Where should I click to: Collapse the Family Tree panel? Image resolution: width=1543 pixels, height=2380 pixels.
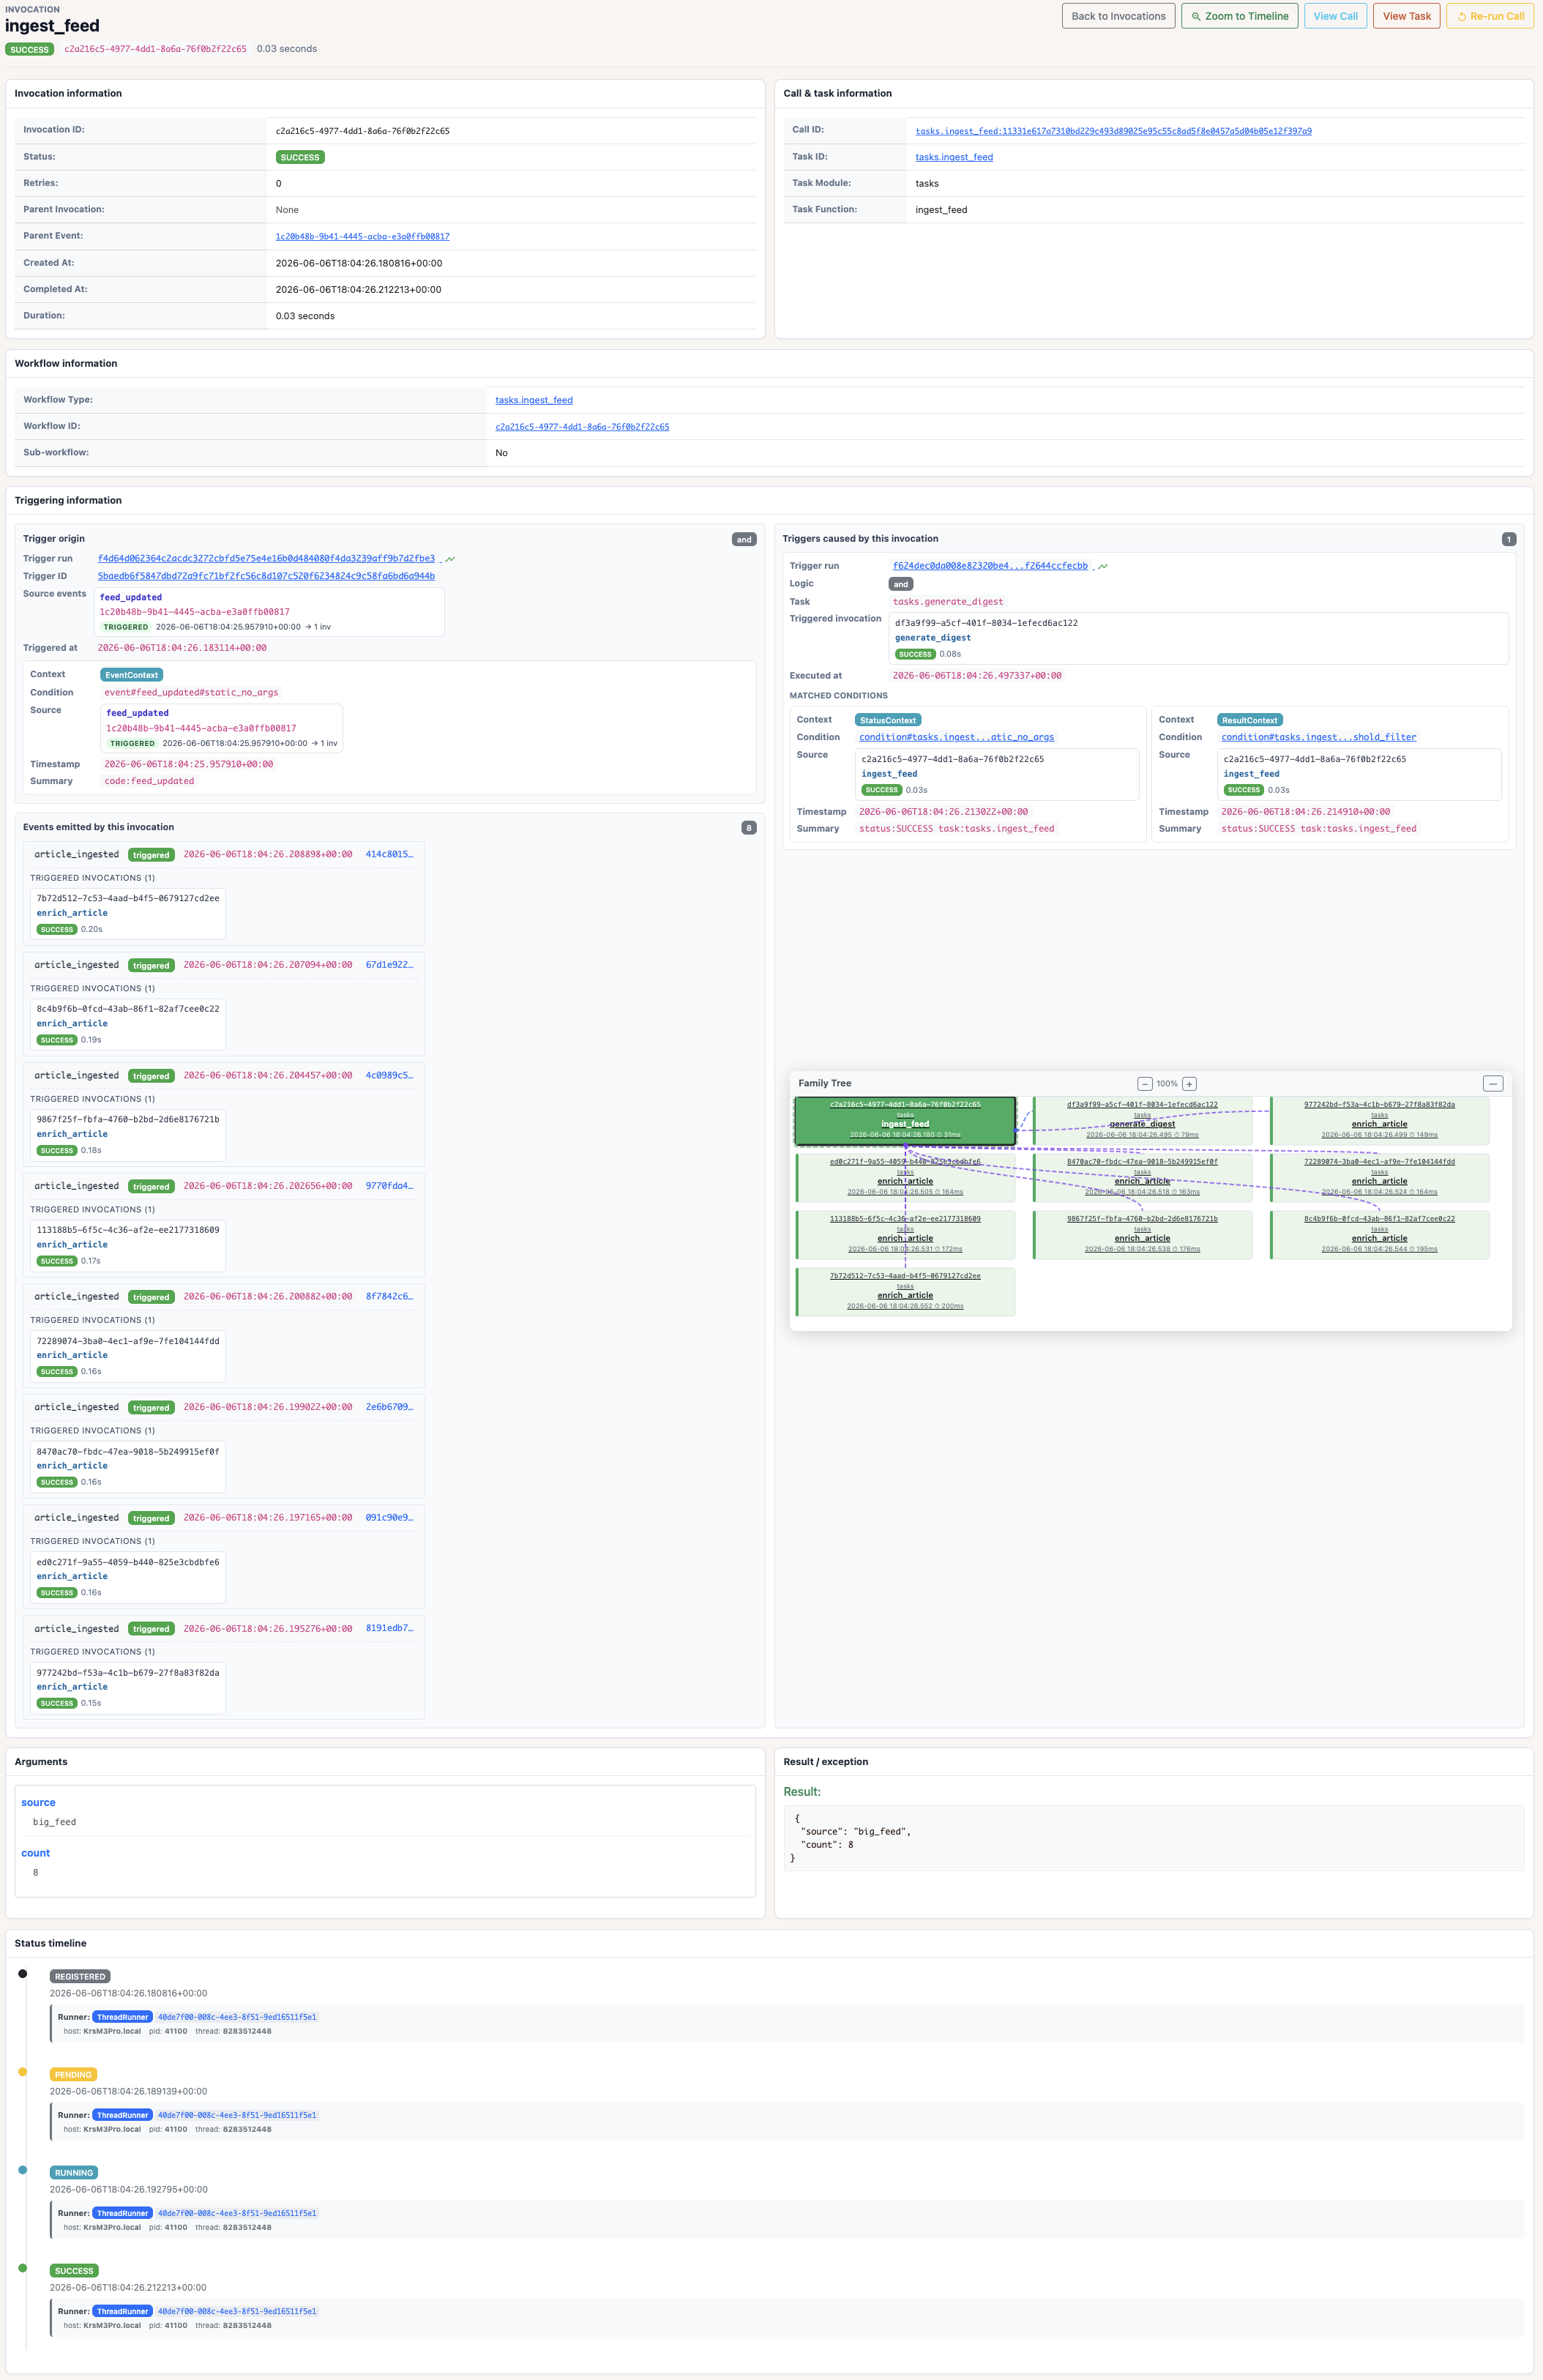(1493, 1084)
